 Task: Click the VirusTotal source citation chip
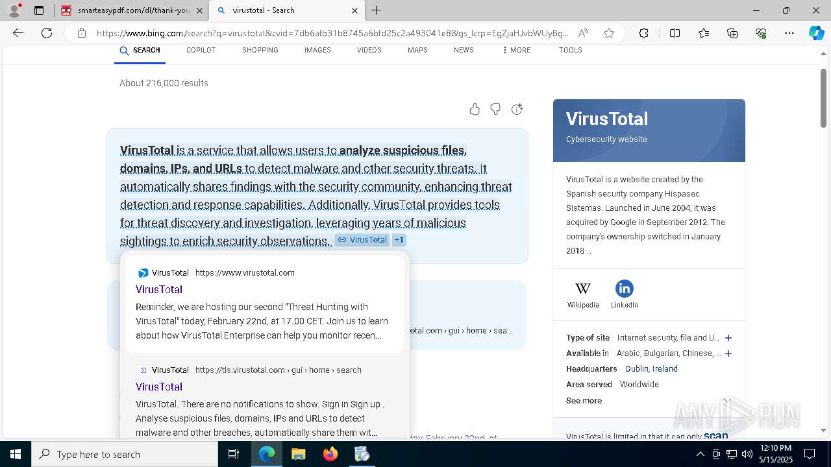tap(362, 240)
